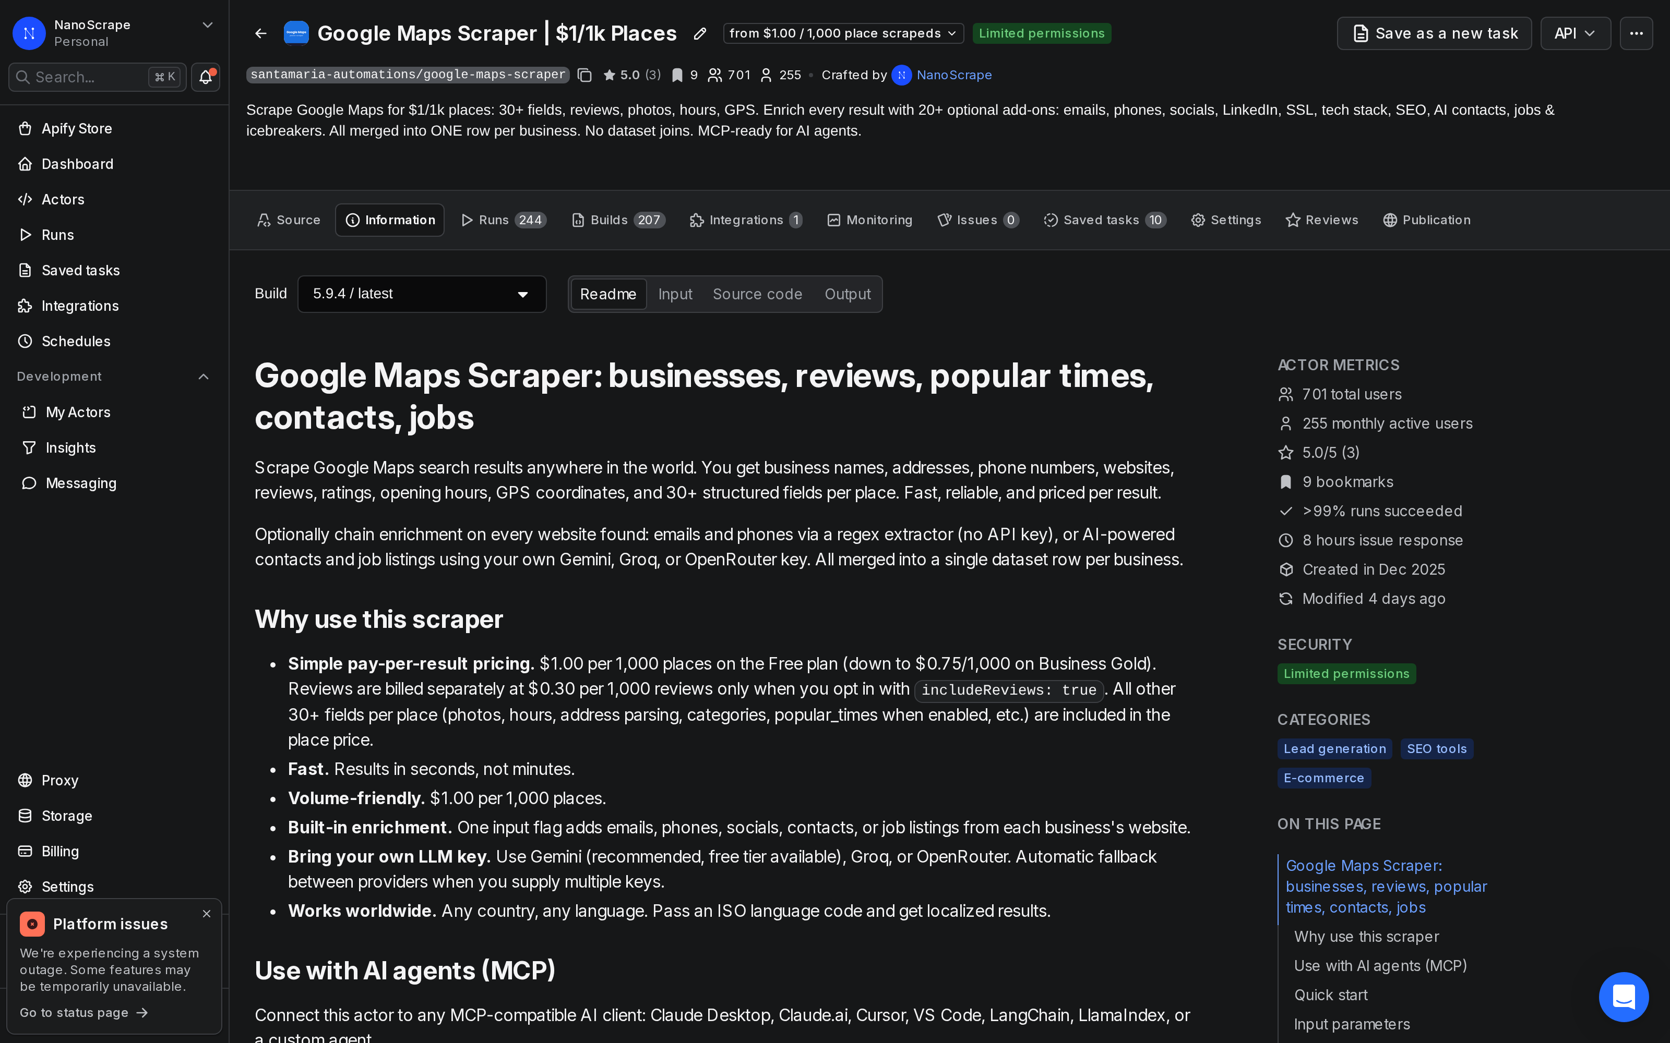
Task: Open the Issues tab
Action: tap(978, 220)
